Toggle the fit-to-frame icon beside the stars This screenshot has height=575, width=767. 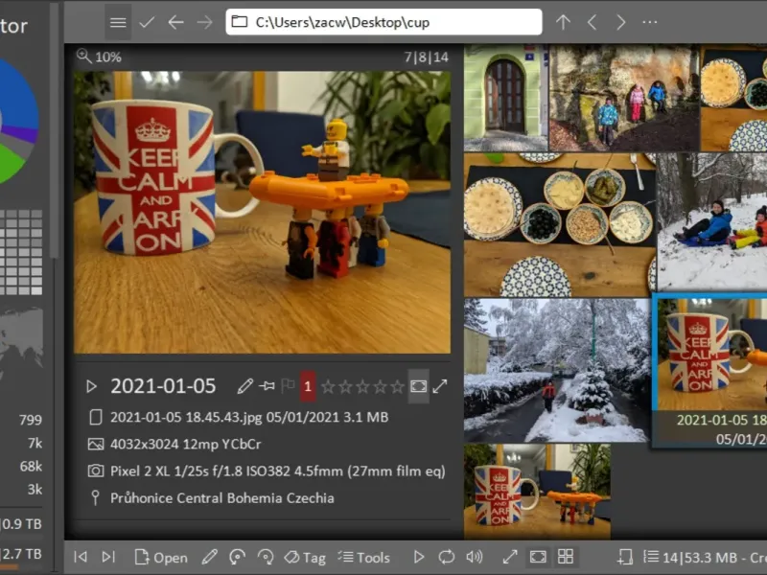point(418,386)
